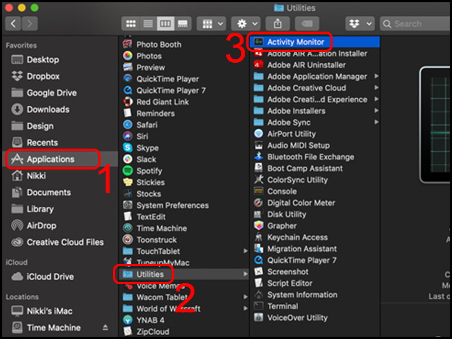
Task: Click the Edit Tags toolbar button
Action: coord(307,24)
